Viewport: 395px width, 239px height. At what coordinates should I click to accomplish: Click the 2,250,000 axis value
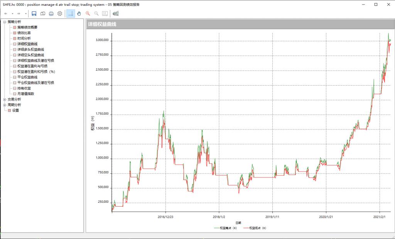coord(102,85)
